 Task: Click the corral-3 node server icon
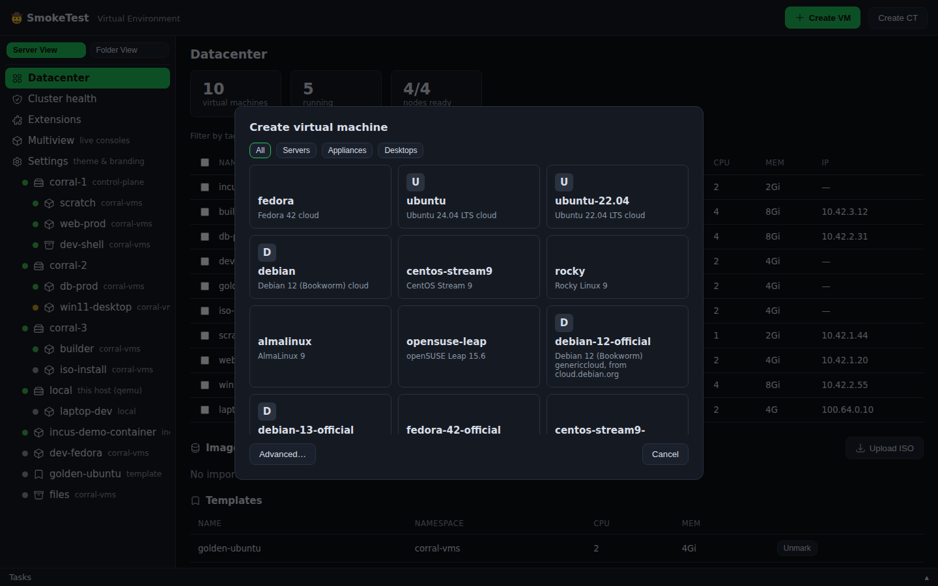(39, 328)
